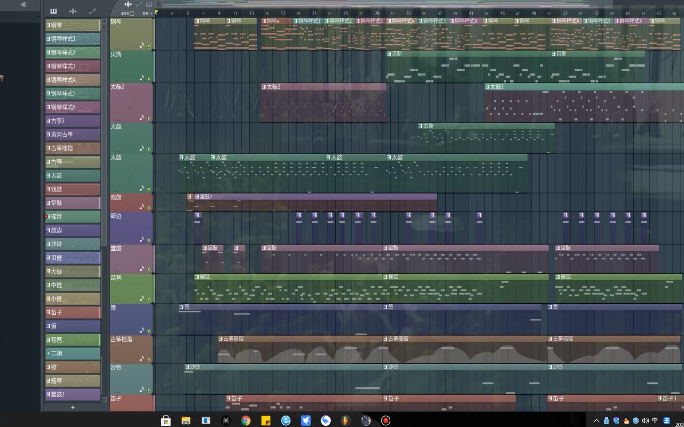Mute the 鼓边 track
The width and height of the screenshot is (684, 427).
(x=149, y=240)
